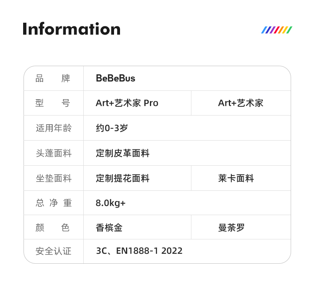Click the 总净重 label

pos(53,203)
